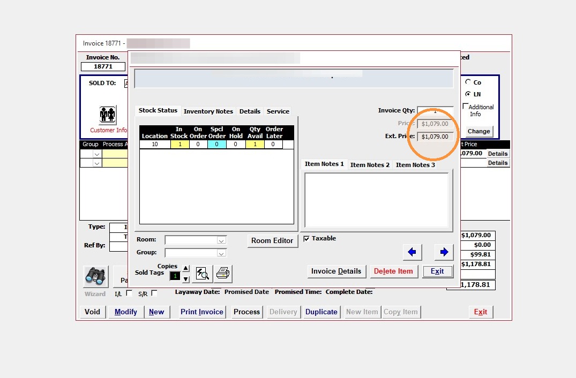
Task: Open the Service tab
Action: point(278,111)
